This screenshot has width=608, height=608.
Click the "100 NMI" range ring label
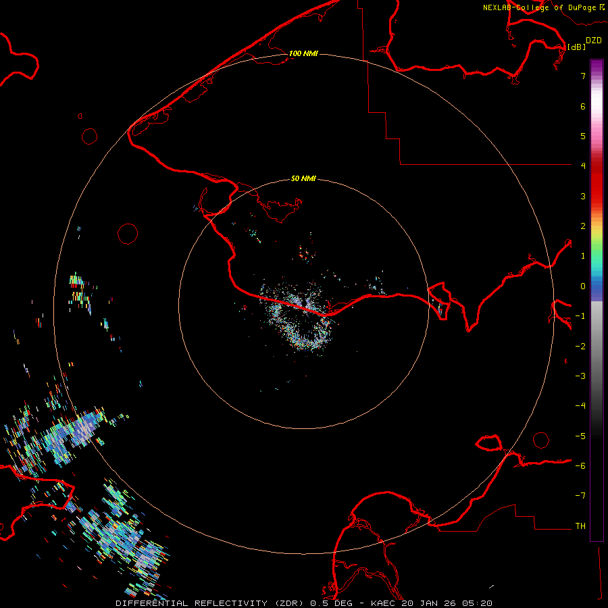pos(303,53)
